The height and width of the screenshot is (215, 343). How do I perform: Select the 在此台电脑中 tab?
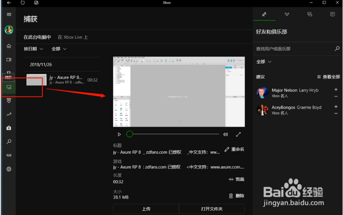tap(37, 37)
